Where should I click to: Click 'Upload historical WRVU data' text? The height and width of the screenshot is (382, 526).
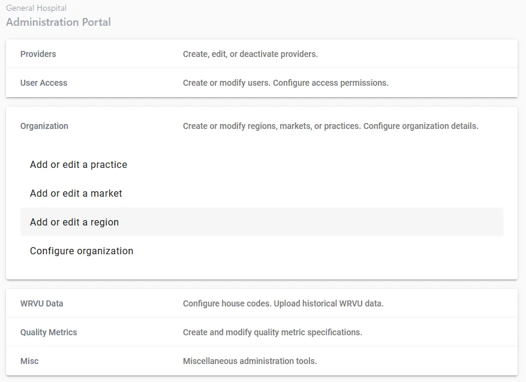coord(329,303)
